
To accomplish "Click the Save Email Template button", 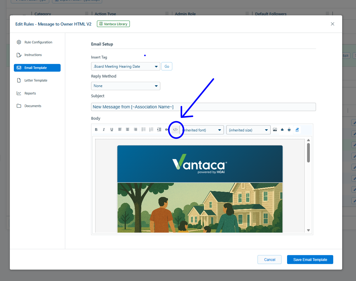I will 310,259.
